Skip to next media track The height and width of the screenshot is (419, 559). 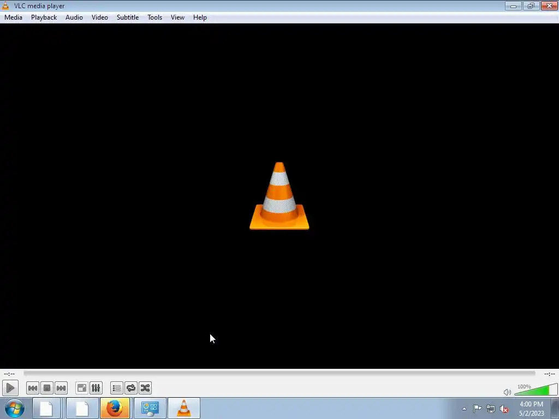61,388
